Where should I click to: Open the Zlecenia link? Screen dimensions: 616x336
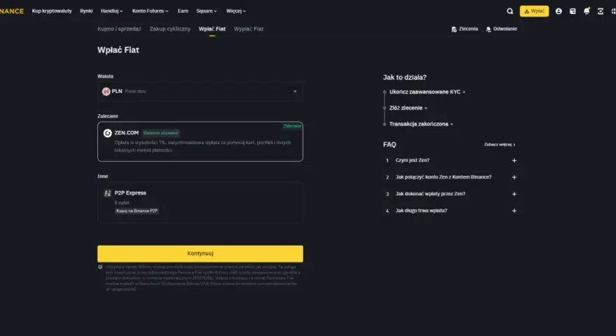tap(464, 29)
